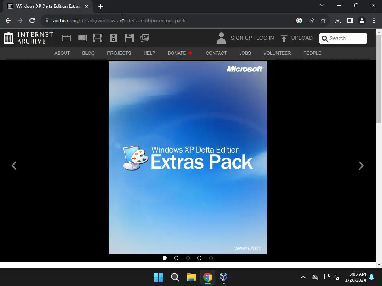Click the Extras Pack cover image
This screenshot has width=382, height=286.
pyautogui.click(x=188, y=158)
